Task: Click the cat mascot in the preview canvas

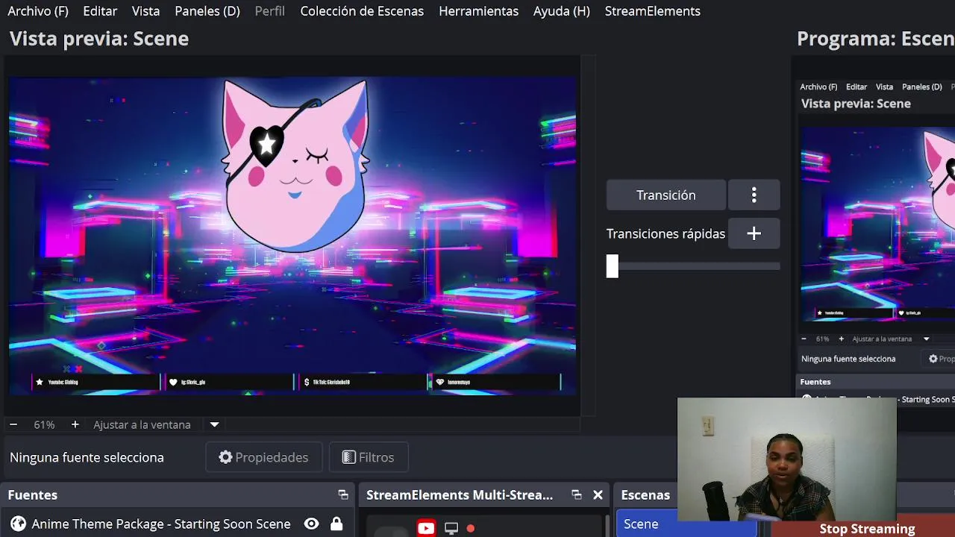Action: point(295,166)
